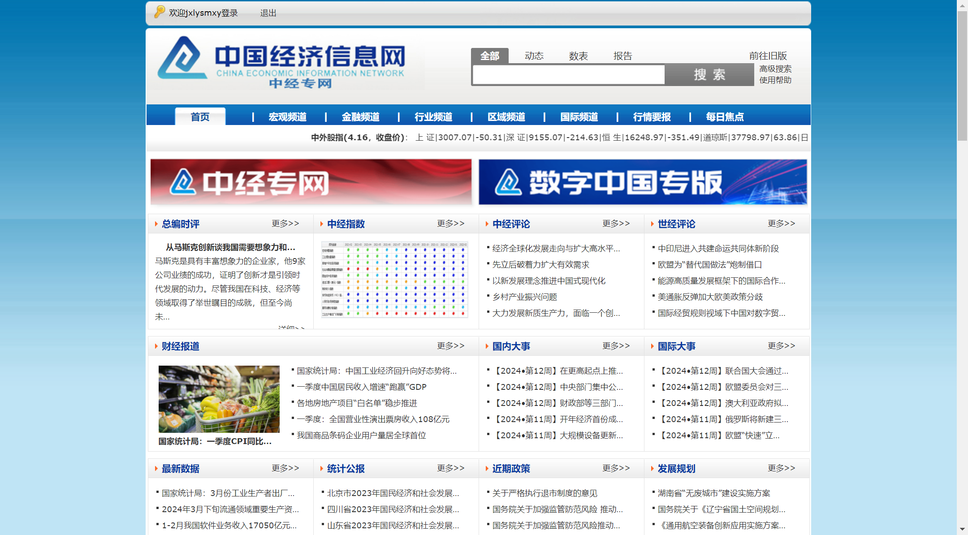Click 更多>> beside 近期政策

tap(616, 468)
